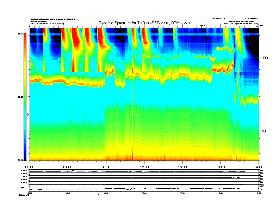The image size is (279, 215).
Task: Click the 00:00 time axis label
Action: tap(30, 167)
